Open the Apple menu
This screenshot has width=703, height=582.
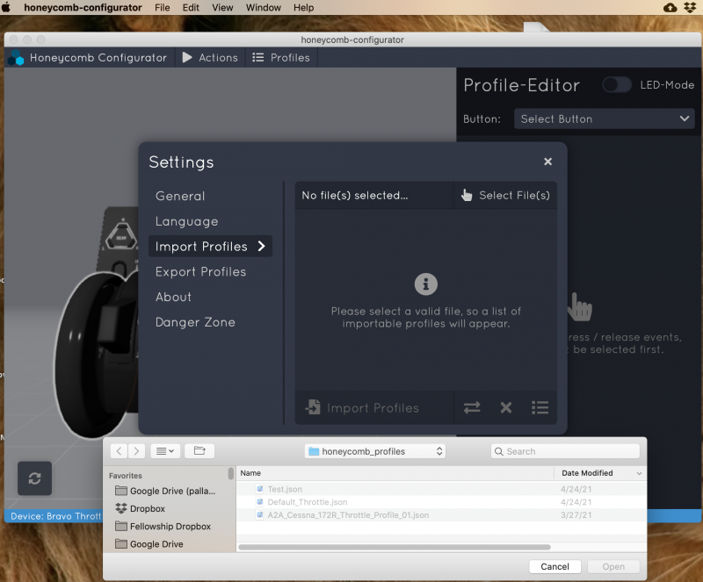click(x=6, y=8)
